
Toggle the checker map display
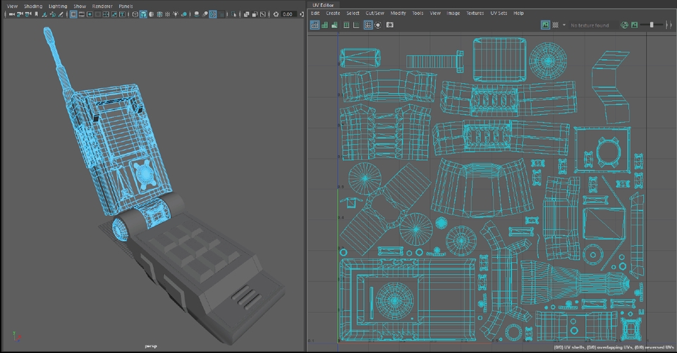[555, 25]
